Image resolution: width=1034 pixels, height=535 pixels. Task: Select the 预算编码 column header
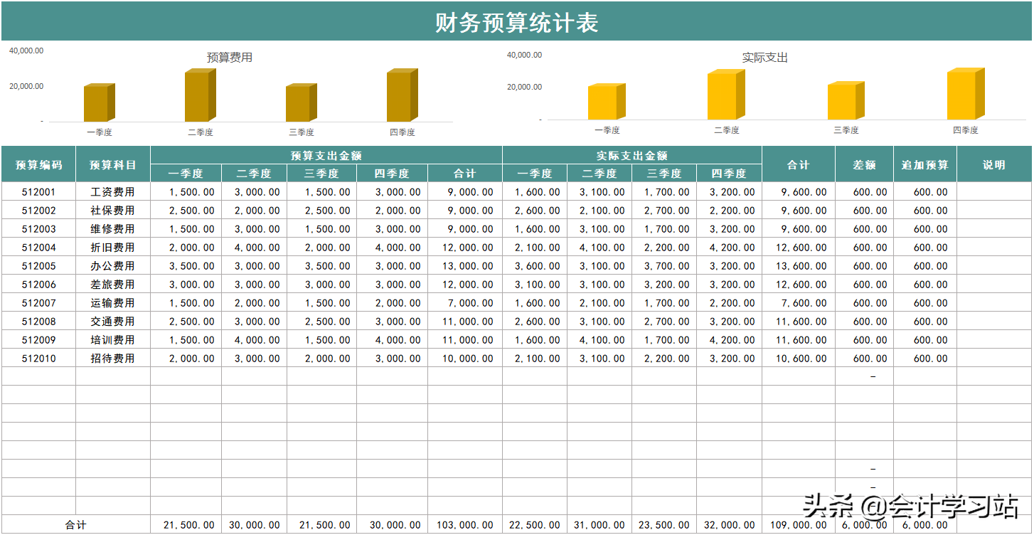(38, 164)
